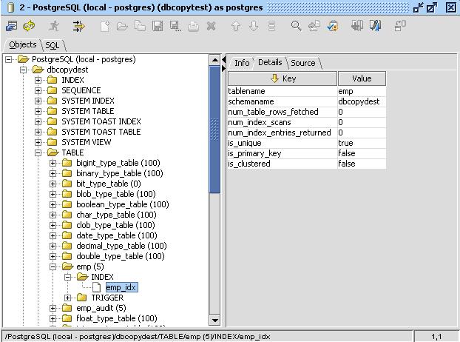This screenshot has height=342, width=460.
Task: Click the up arrow toolbar icon
Action: pyautogui.click(x=236, y=26)
